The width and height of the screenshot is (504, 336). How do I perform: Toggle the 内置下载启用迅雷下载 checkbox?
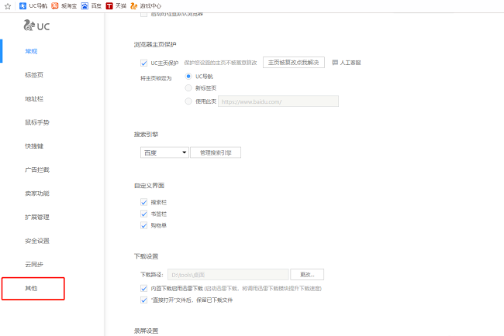click(143, 289)
